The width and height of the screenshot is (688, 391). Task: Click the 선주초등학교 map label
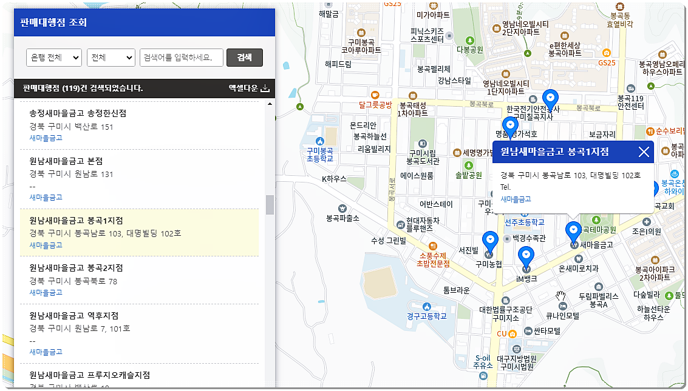(x=524, y=222)
